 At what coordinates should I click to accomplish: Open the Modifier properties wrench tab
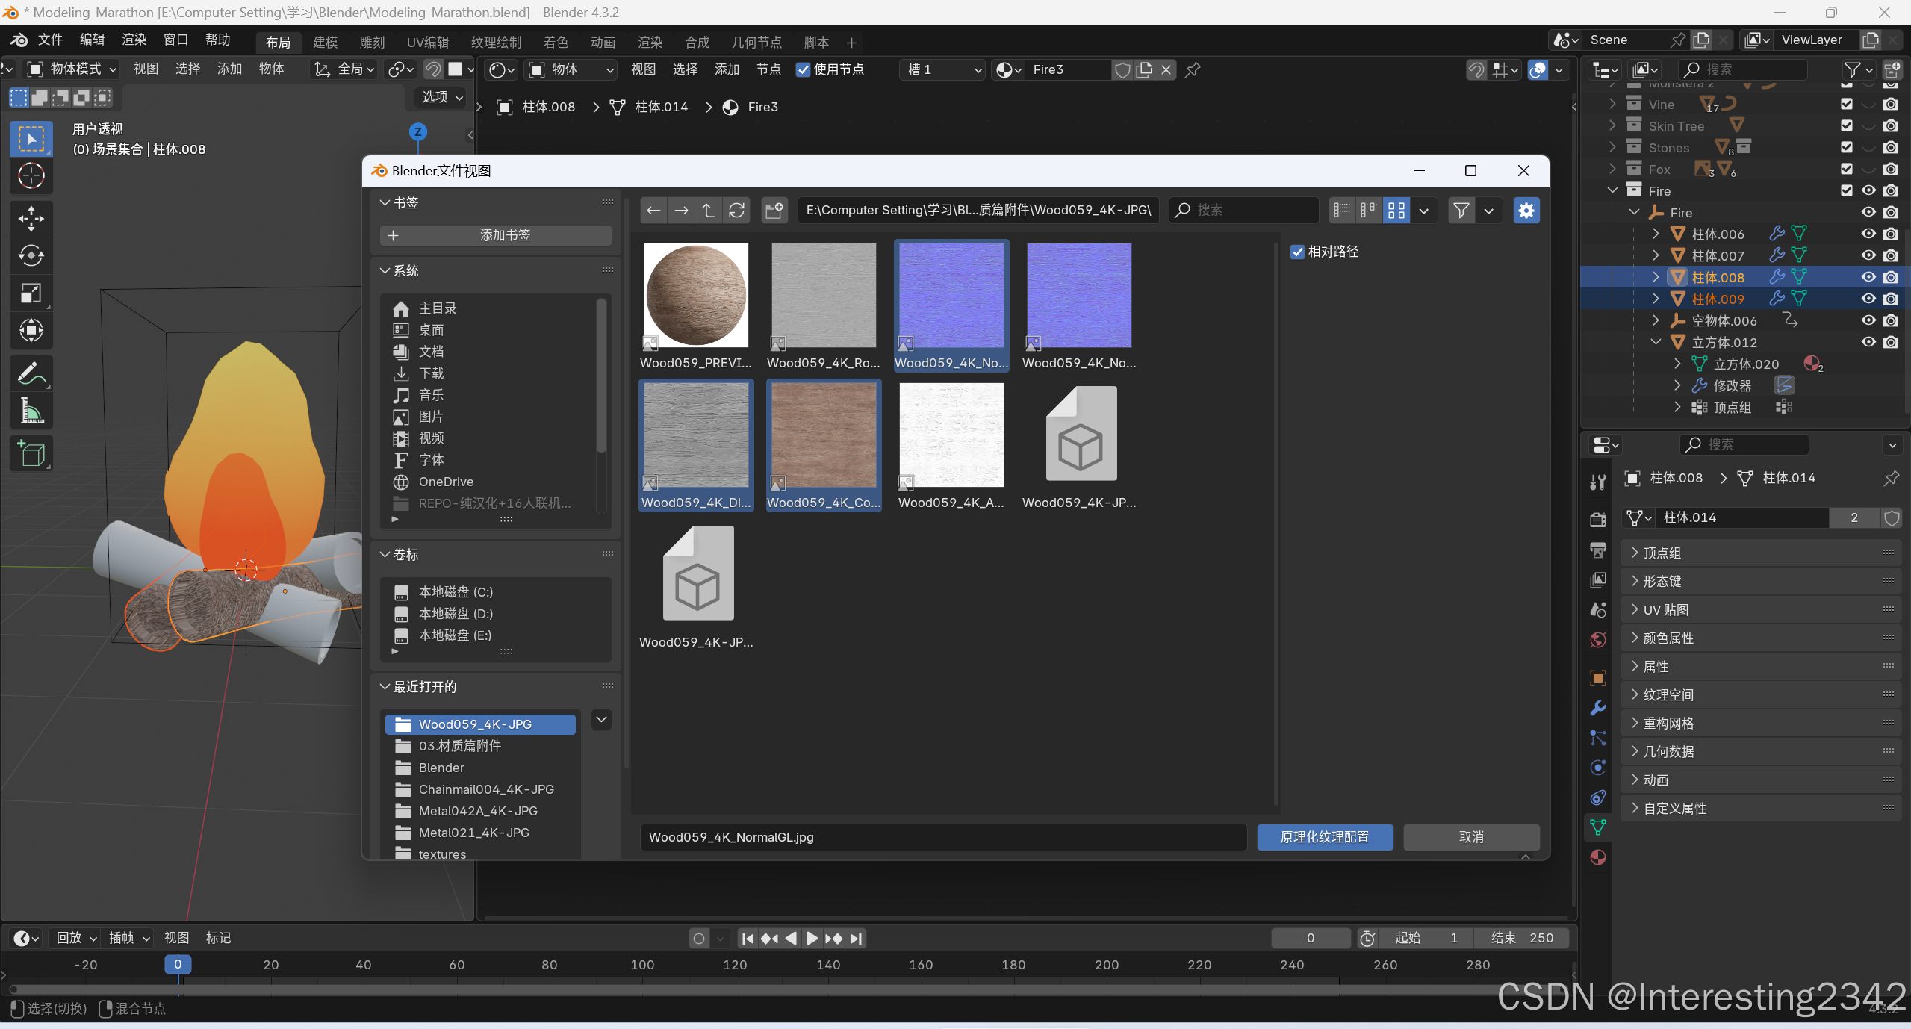[x=1598, y=708]
